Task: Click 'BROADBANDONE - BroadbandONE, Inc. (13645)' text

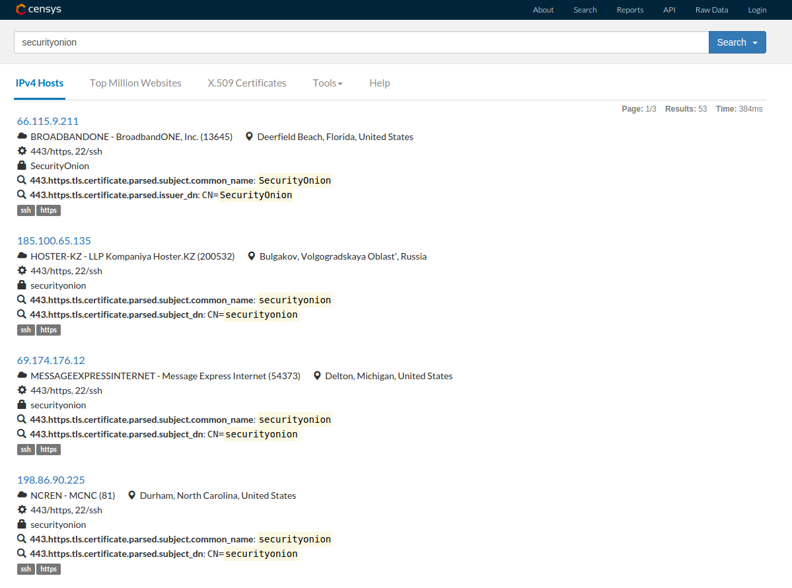Action: pos(131,137)
